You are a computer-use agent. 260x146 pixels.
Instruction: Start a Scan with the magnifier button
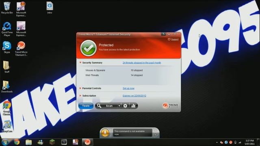click(x=106, y=106)
